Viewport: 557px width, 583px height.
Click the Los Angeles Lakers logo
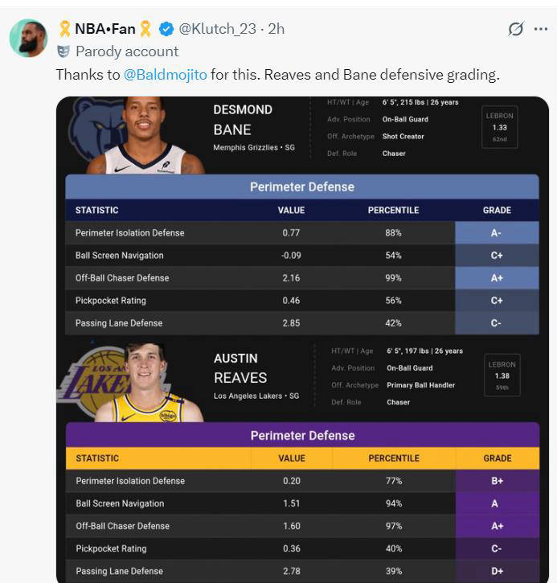(93, 381)
